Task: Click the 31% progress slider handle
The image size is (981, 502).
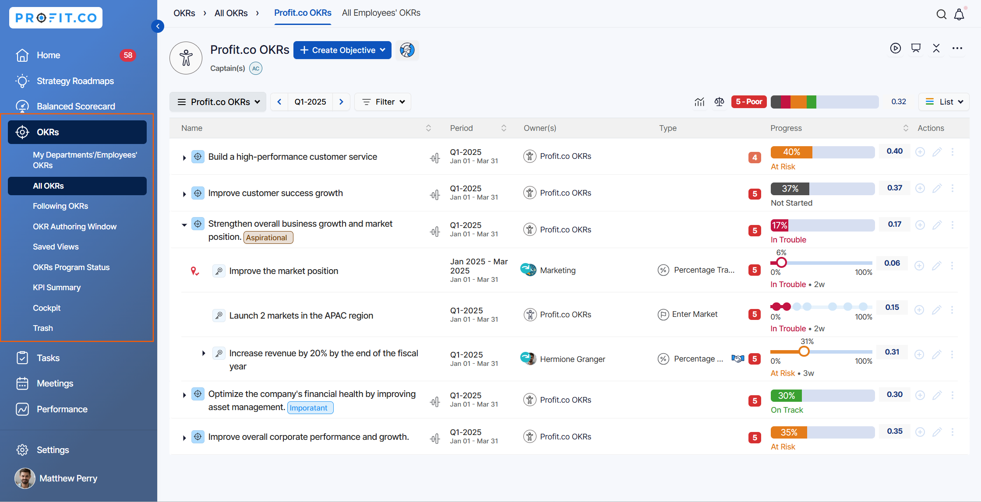Action: pos(804,351)
